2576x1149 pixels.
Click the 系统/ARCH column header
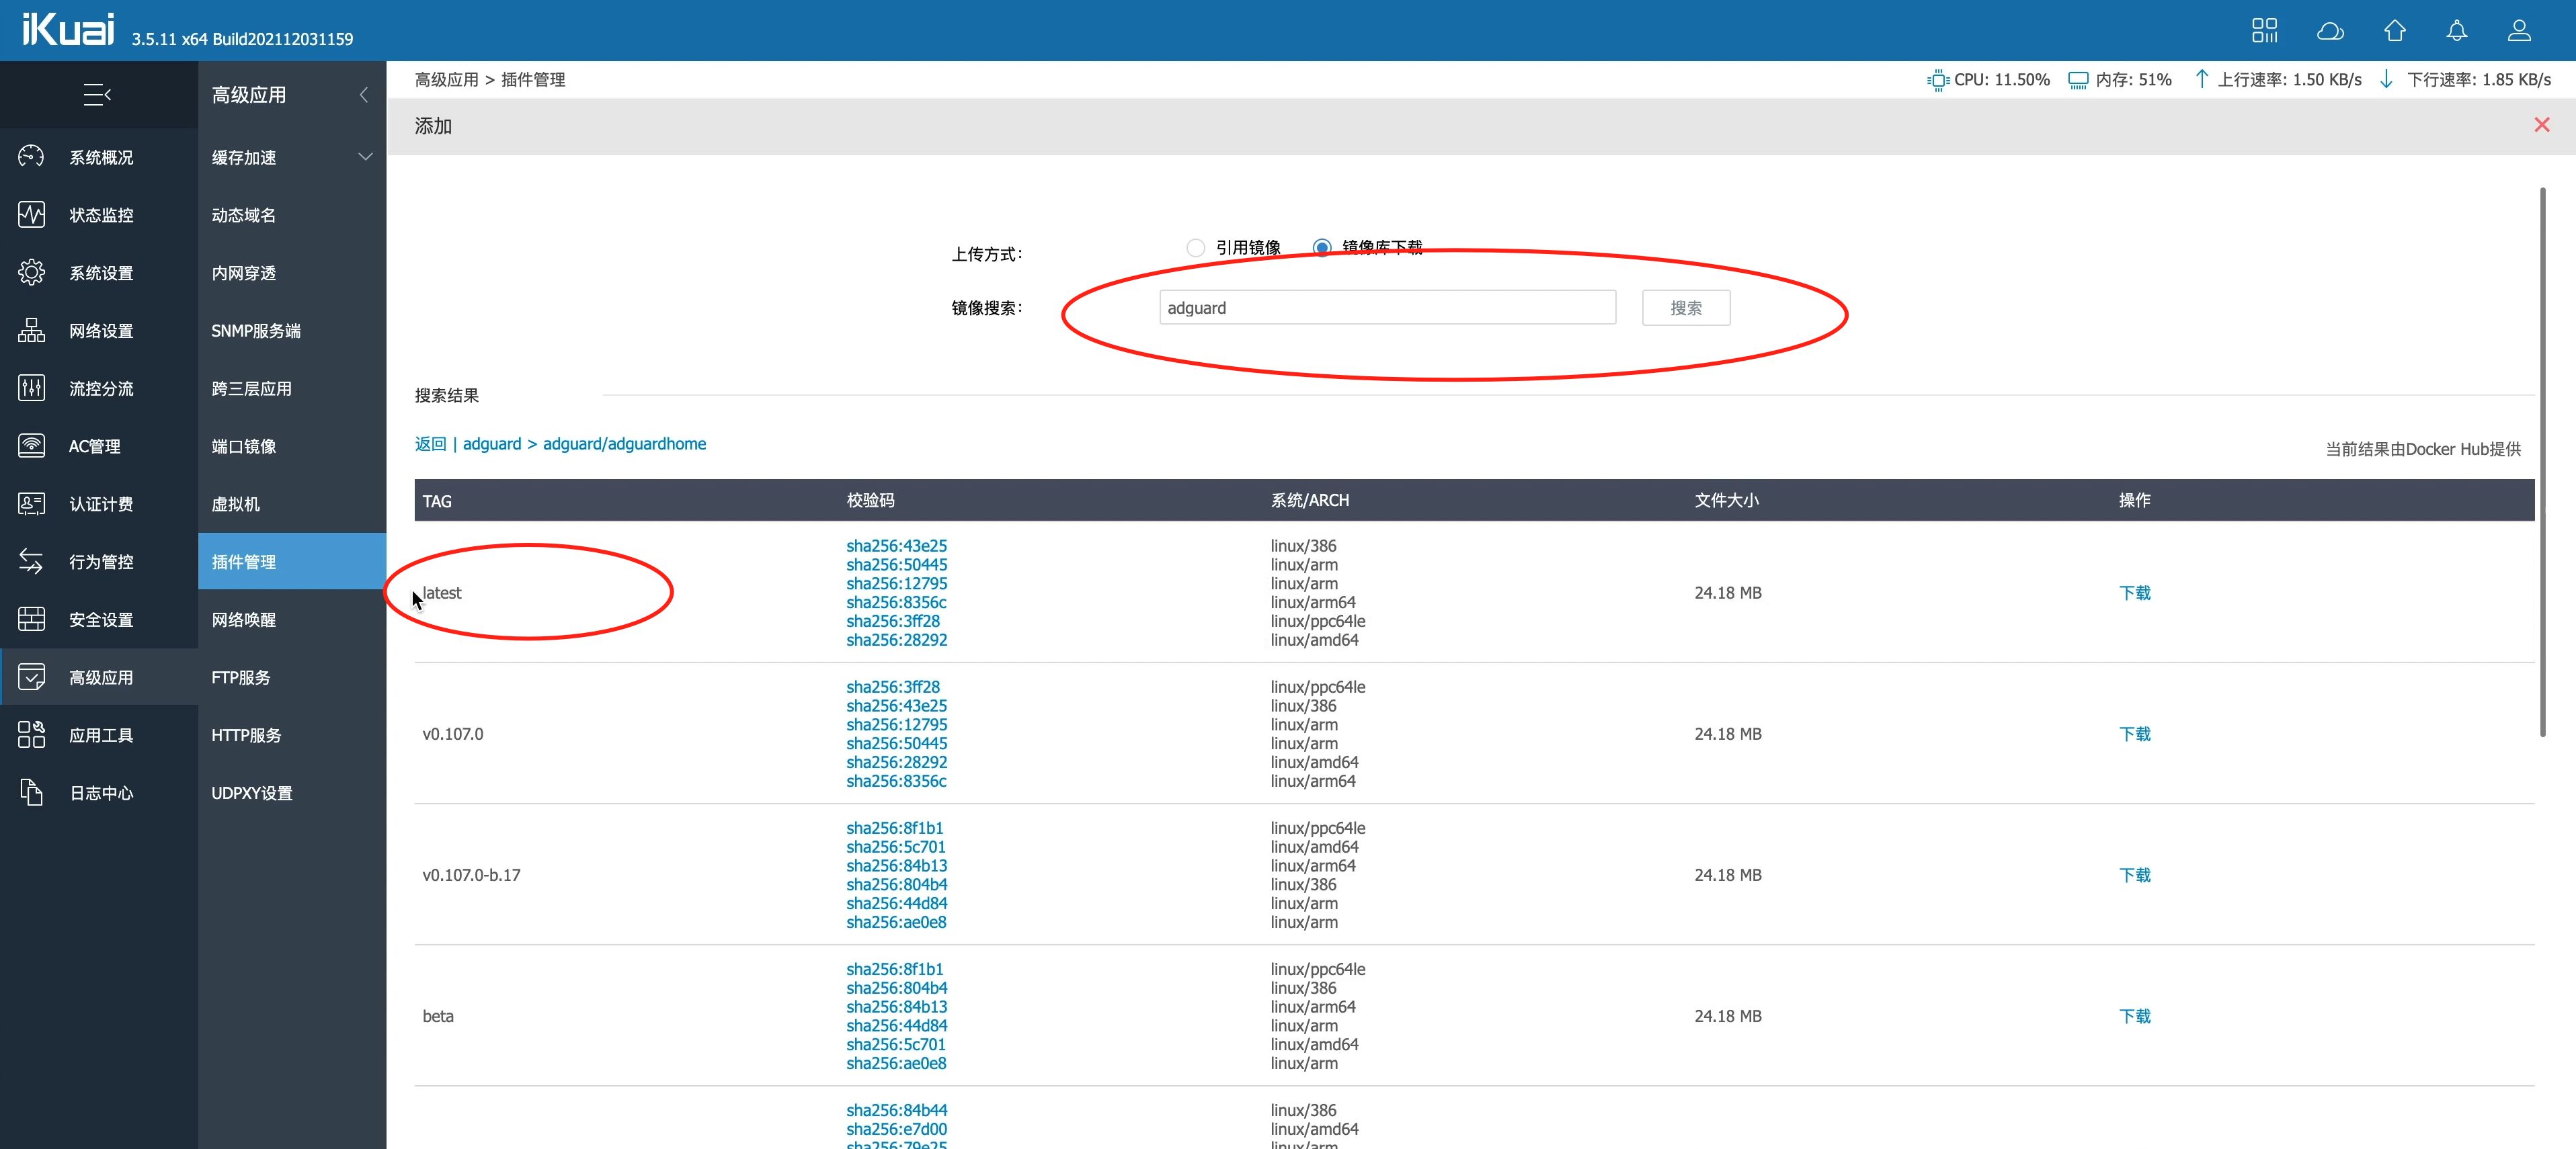pos(1309,501)
